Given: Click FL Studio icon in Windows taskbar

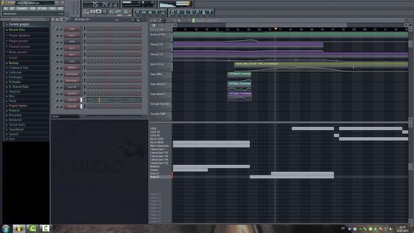Looking at the screenshot, I should coord(19,228).
